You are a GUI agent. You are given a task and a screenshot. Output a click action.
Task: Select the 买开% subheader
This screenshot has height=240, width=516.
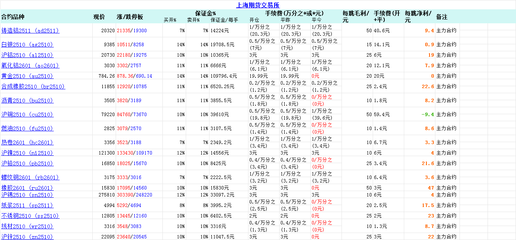tap(170, 20)
